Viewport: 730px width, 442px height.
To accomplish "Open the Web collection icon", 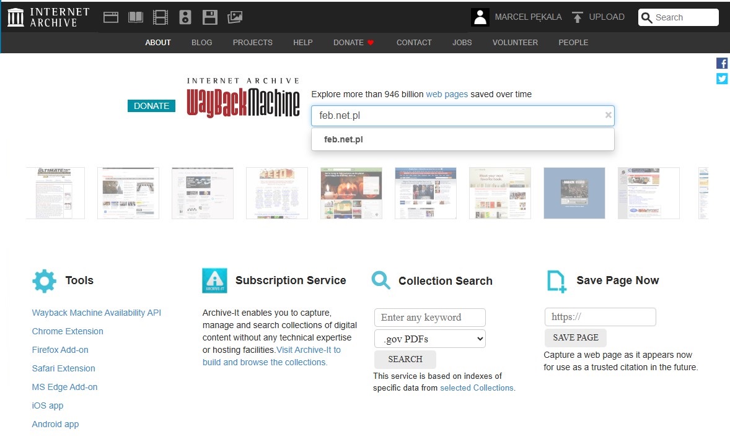I will click(x=111, y=17).
